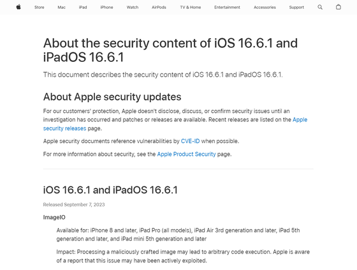The height and width of the screenshot is (270, 357).
Task: Click the 'About Apple security updates' heading
Action: [x=112, y=97]
